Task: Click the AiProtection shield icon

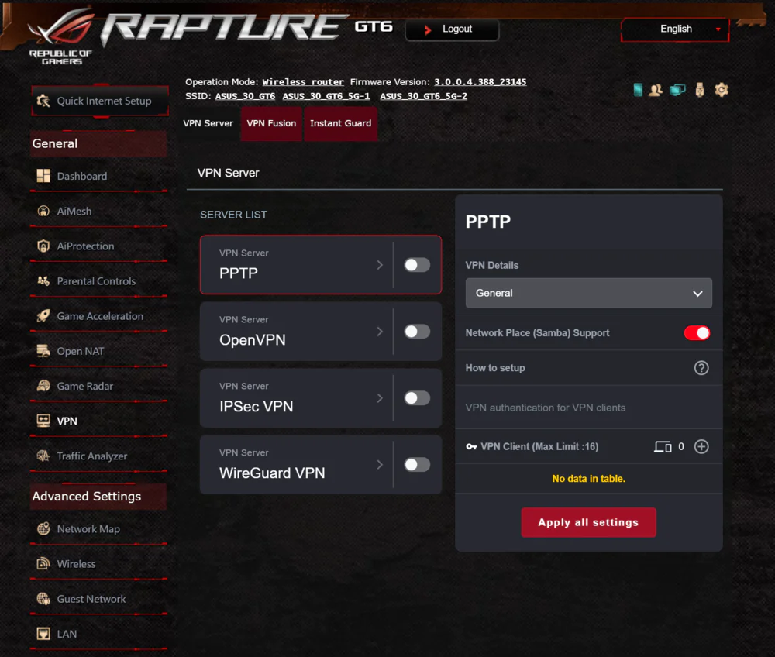Action: click(x=43, y=246)
